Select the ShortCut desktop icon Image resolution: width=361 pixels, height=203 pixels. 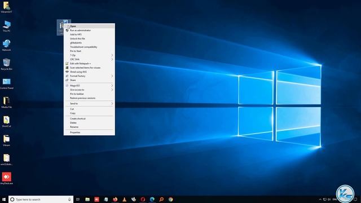[6, 122]
